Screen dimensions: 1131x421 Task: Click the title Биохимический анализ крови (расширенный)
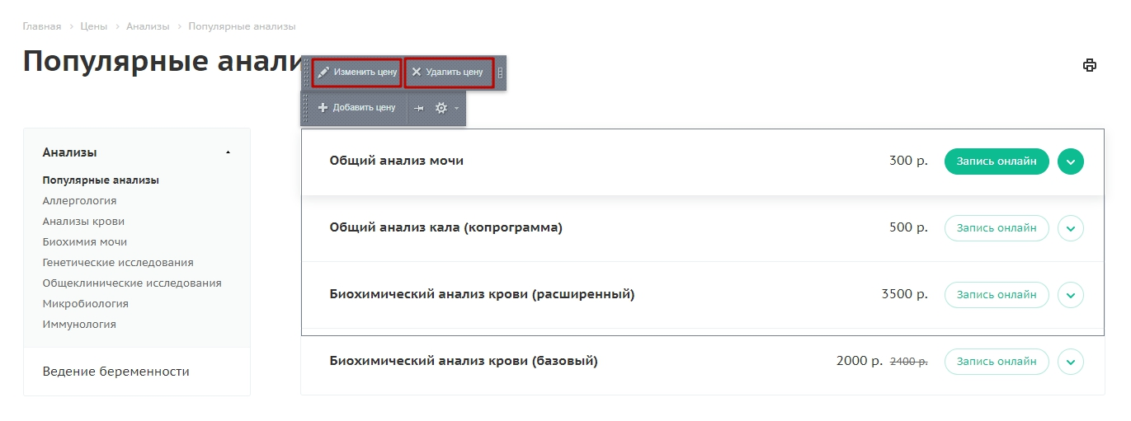pos(483,295)
